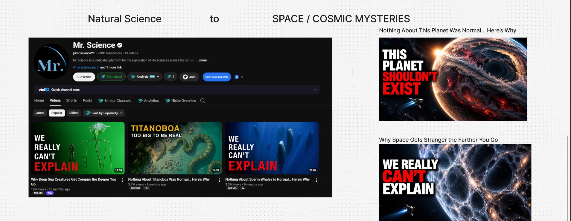The image size is (571, 221).
Task: Click the page's vertical scrollbar thumb
Action: click(567, 179)
